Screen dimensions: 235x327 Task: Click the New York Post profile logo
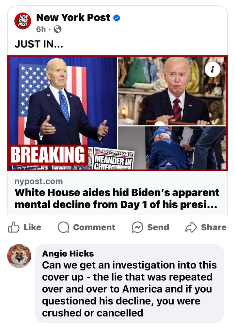23,21
